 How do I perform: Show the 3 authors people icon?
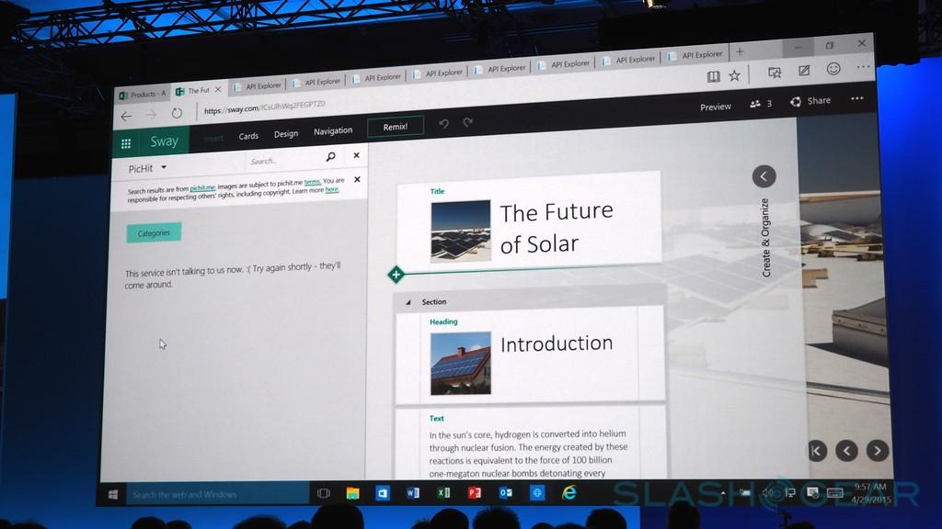click(755, 104)
